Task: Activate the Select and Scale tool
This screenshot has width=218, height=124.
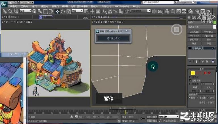Action: tap(68, 11)
